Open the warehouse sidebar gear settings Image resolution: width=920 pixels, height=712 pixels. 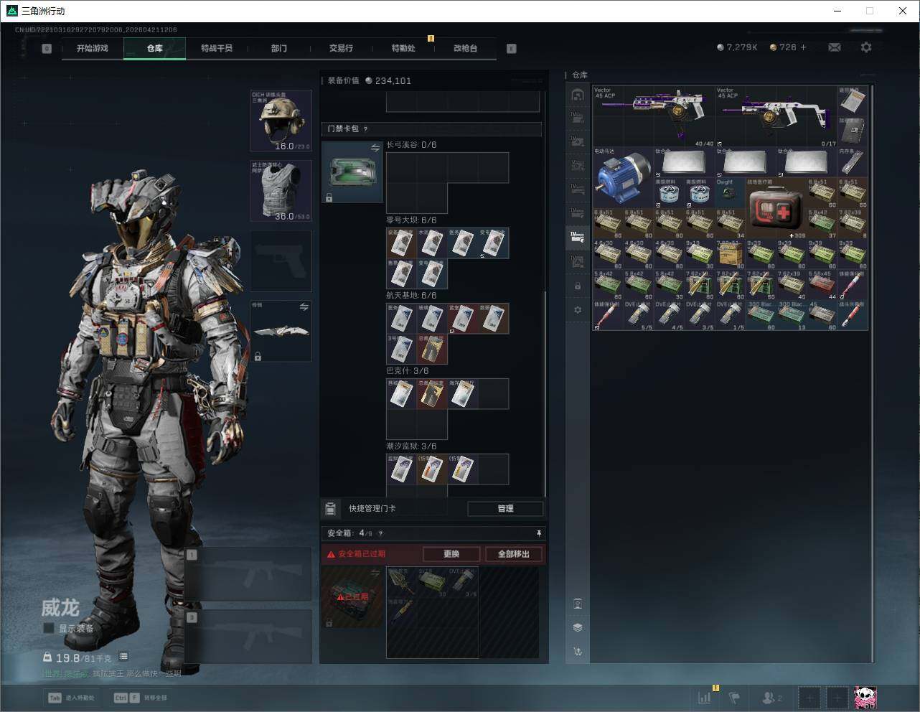click(578, 310)
